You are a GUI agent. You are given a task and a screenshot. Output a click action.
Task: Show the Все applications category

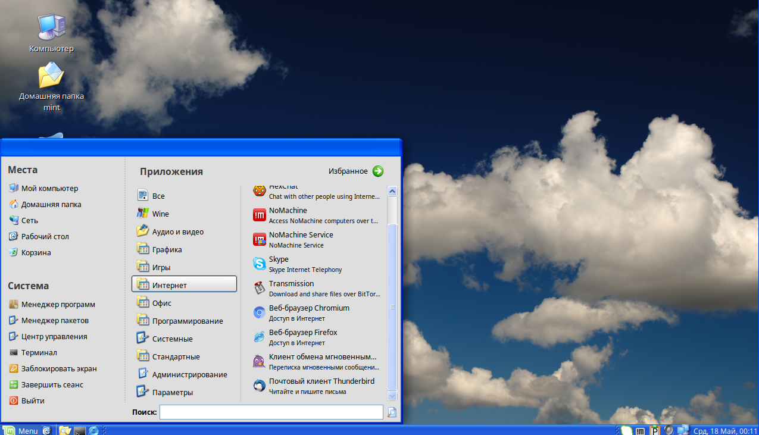(158, 196)
